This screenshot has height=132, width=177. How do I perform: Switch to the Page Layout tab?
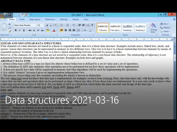(x=35, y=19)
